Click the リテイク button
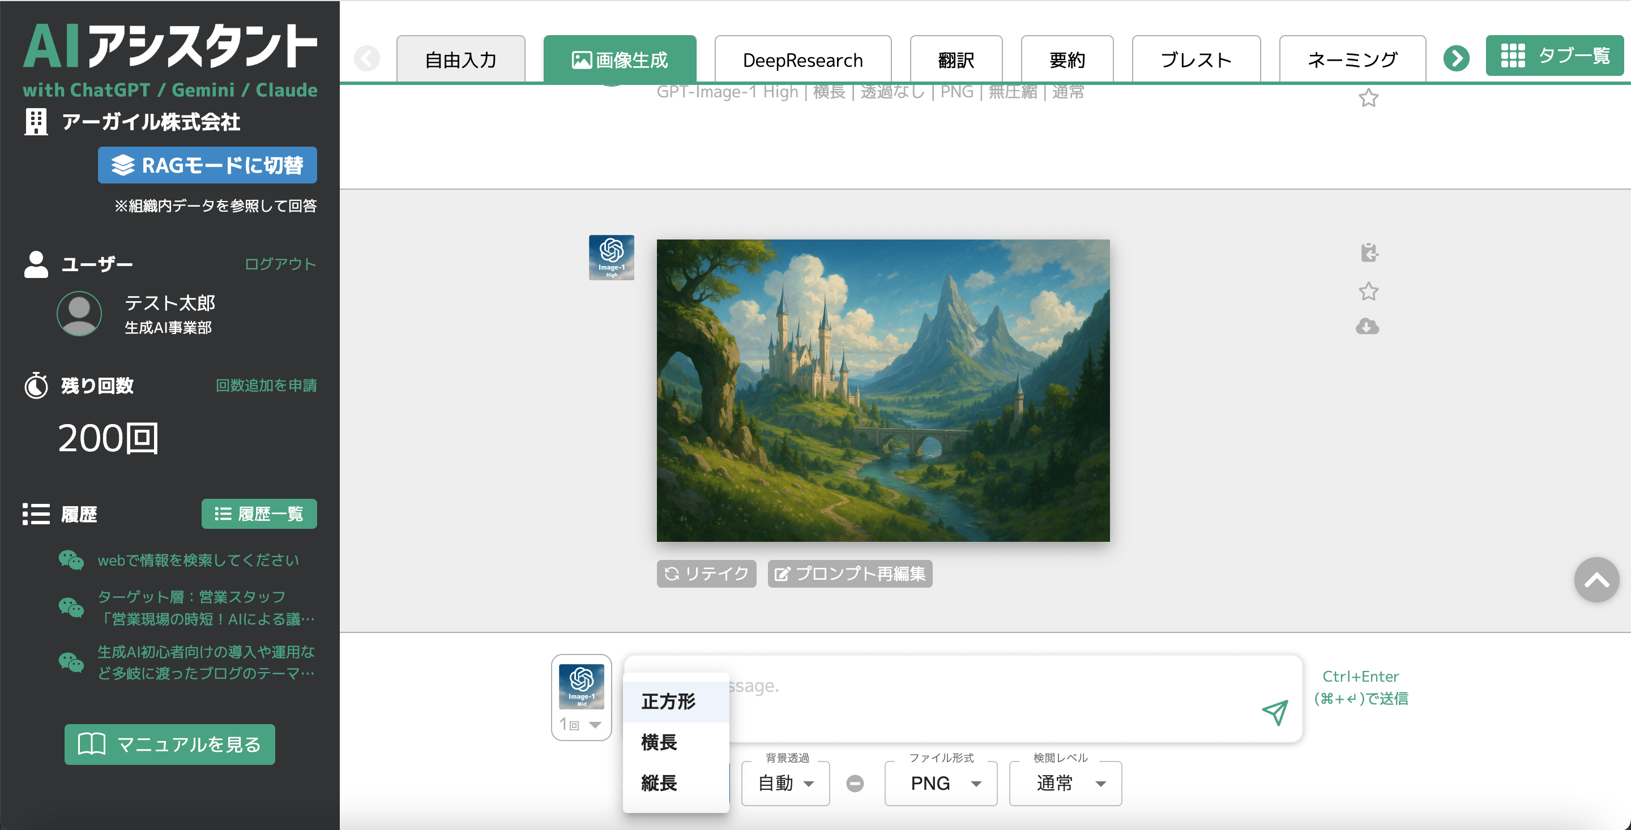Image resolution: width=1631 pixels, height=830 pixels. click(x=706, y=574)
